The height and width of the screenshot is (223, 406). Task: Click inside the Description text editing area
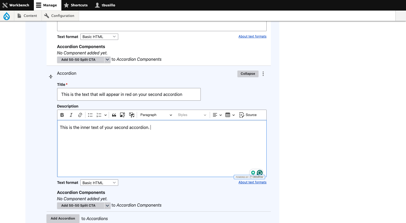[162, 148]
